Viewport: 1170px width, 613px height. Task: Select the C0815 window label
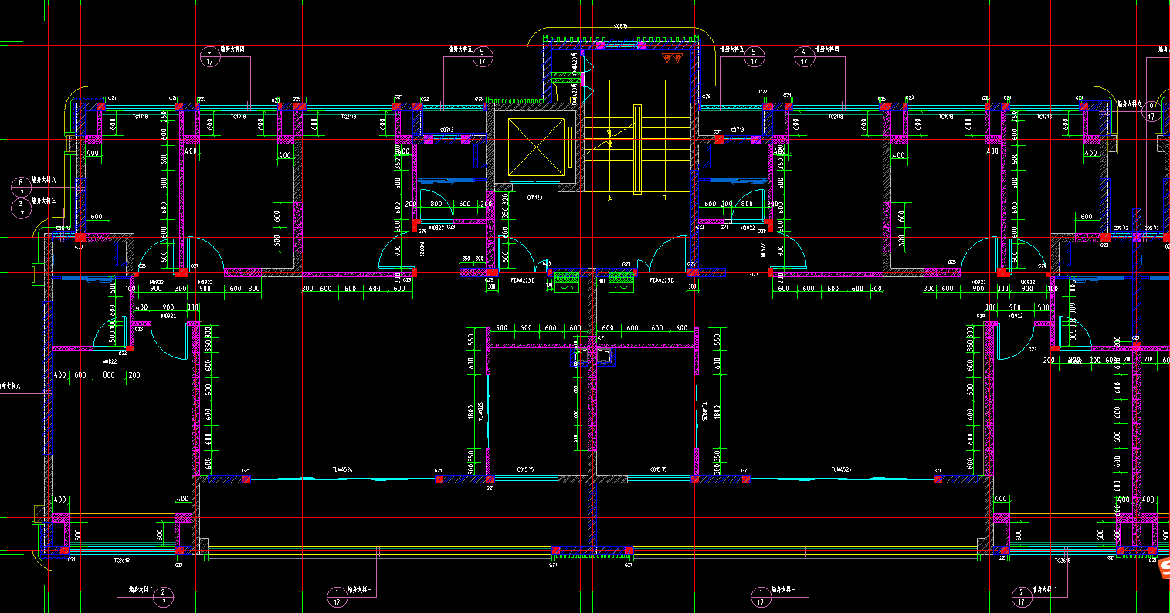point(620,26)
